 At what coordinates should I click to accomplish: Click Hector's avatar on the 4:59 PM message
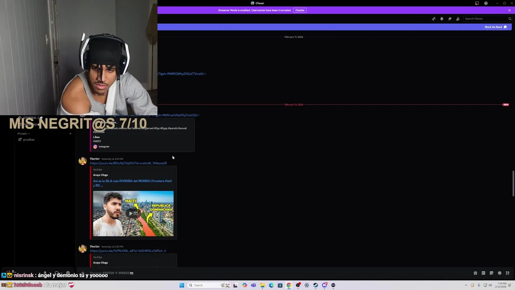click(82, 161)
